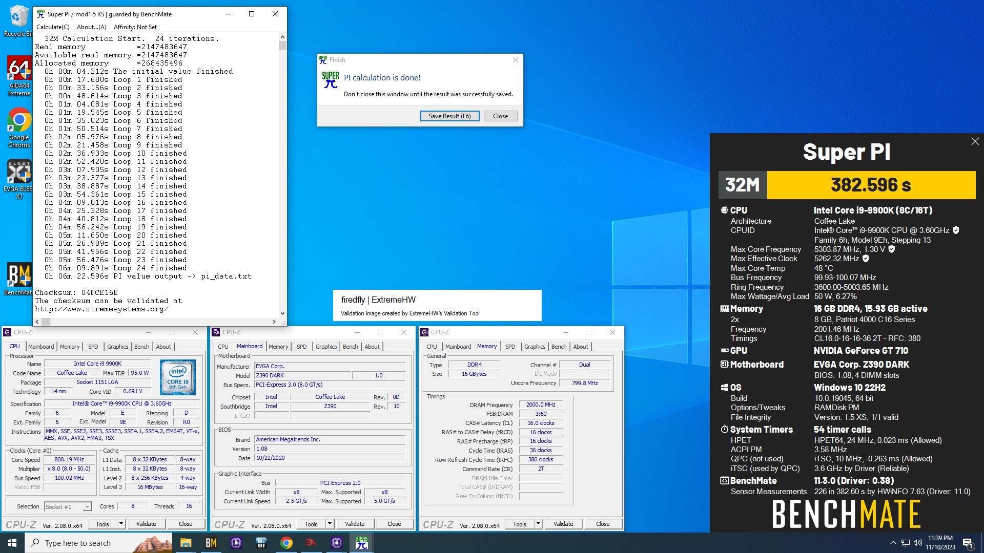The image size is (984, 553).
Task: Show hidden system tray icons
Action: tap(893, 543)
